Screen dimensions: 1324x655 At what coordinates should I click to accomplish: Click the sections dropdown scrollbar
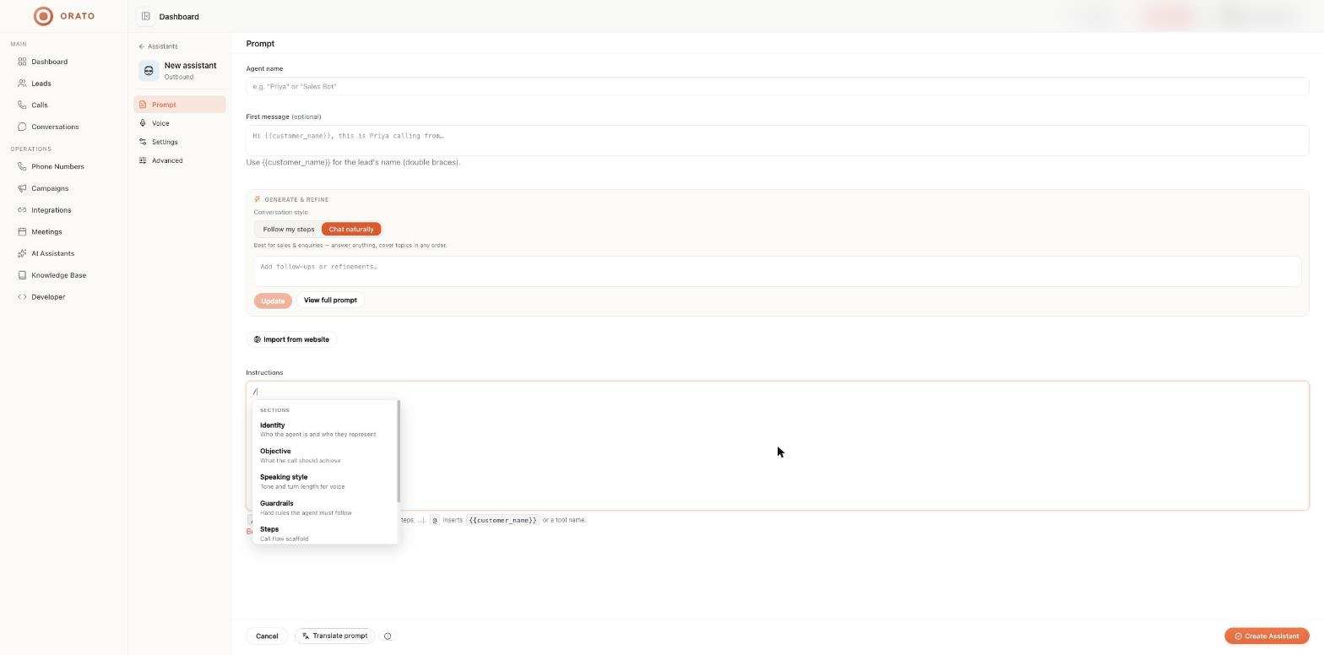(x=398, y=452)
